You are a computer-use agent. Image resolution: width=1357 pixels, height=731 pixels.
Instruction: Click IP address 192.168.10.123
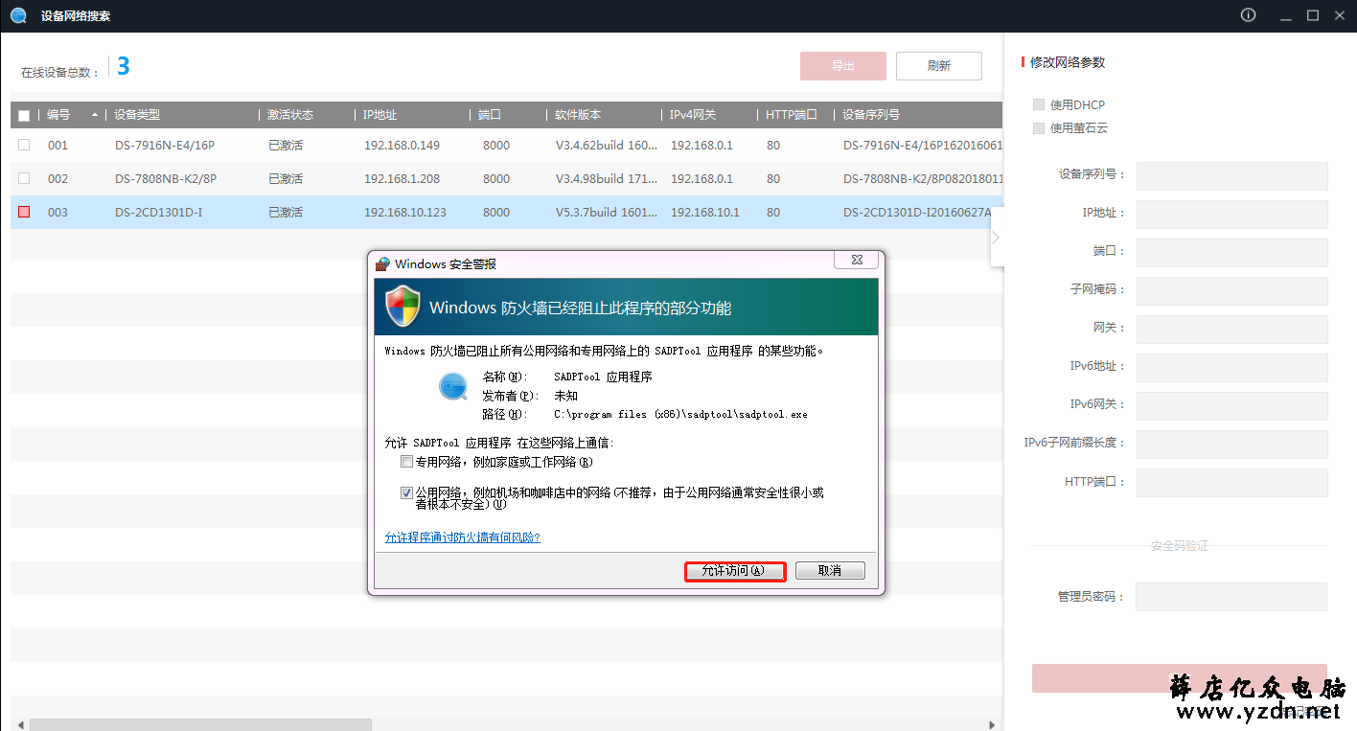[x=405, y=213]
